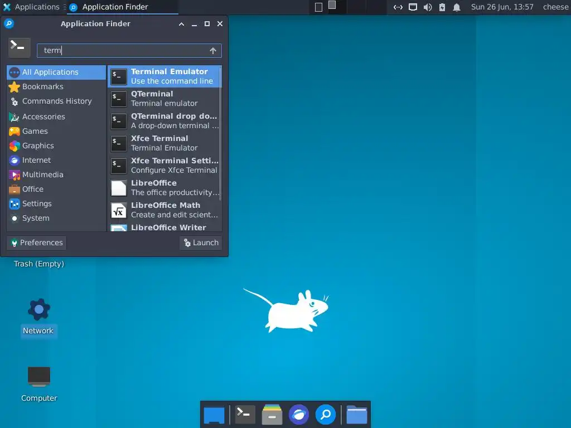Click the terminal icon beside search field
571x428 pixels.
[19, 48]
